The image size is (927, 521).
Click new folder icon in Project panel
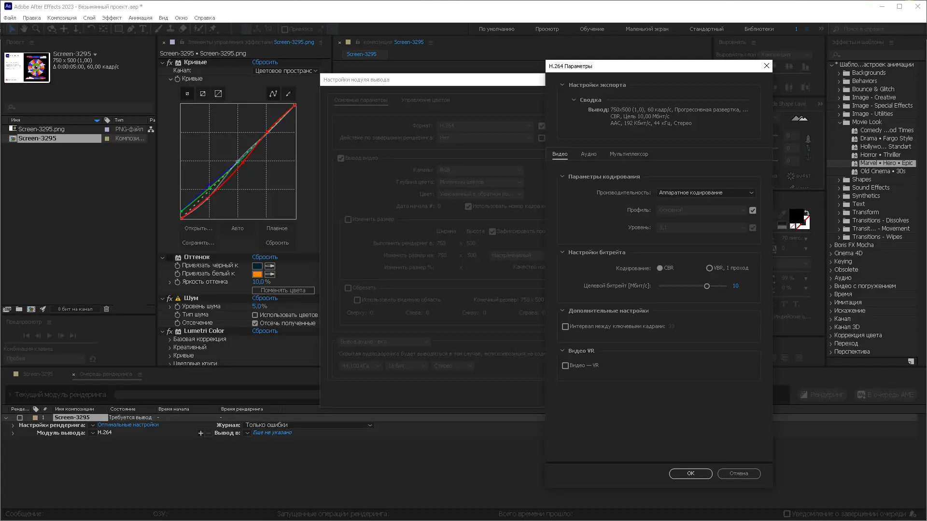[19, 309]
